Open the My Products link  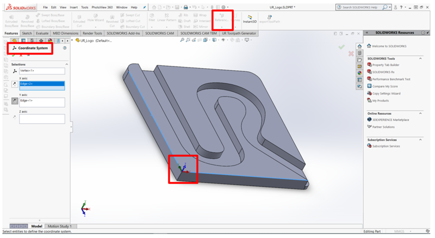[381, 101]
